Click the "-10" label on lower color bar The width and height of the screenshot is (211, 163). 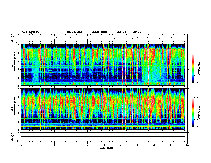click(197, 127)
